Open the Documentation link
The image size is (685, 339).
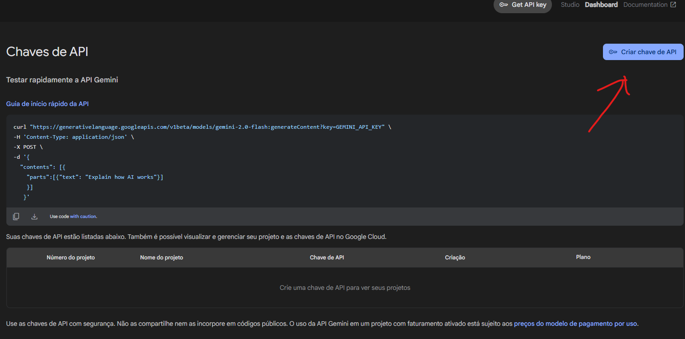pyautogui.click(x=645, y=5)
